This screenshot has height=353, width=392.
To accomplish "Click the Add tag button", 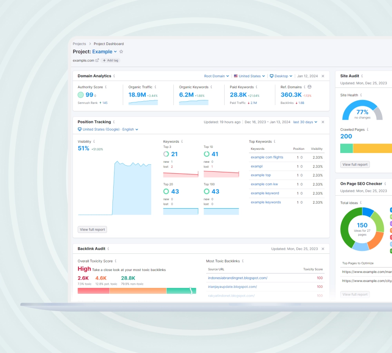I will pos(111,60).
